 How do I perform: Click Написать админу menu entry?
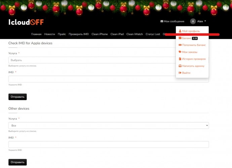pos(193,66)
